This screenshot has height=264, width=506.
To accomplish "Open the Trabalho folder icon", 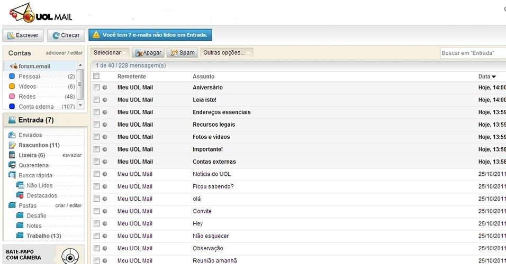I will (x=20, y=235).
